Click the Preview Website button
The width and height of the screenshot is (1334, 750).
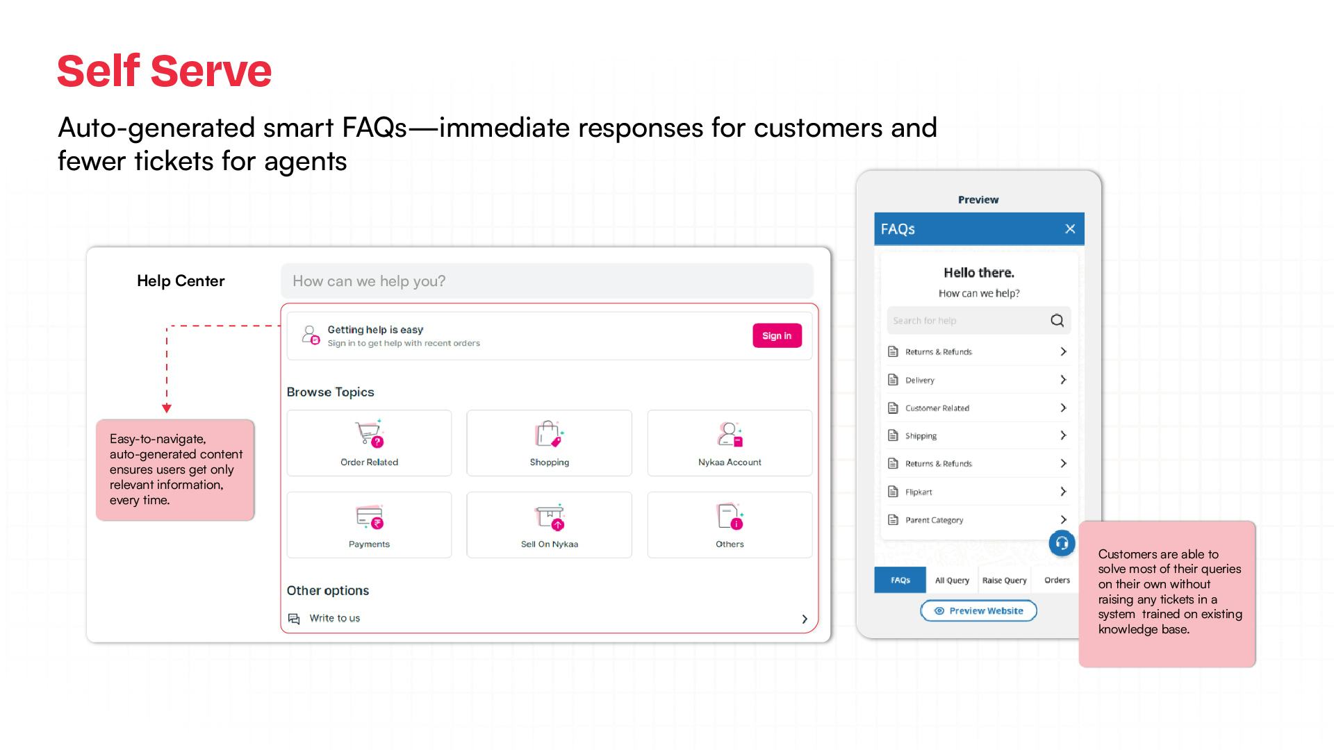point(978,610)
